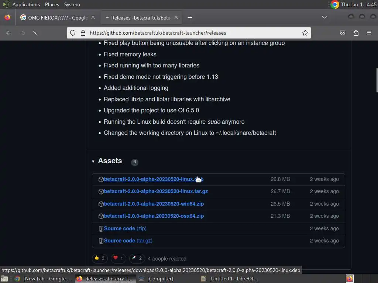Click the zip file icon beside Source code (zip)

[x=101, y=228]
